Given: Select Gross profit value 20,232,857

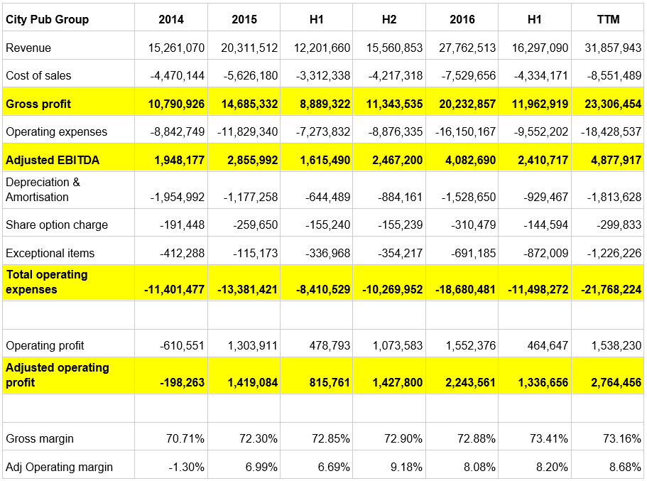Looking at the screenshot, I should tap(467, 104).
